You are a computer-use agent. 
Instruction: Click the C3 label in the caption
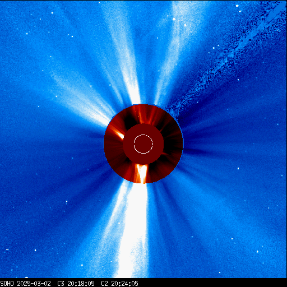tap(61, 284)
